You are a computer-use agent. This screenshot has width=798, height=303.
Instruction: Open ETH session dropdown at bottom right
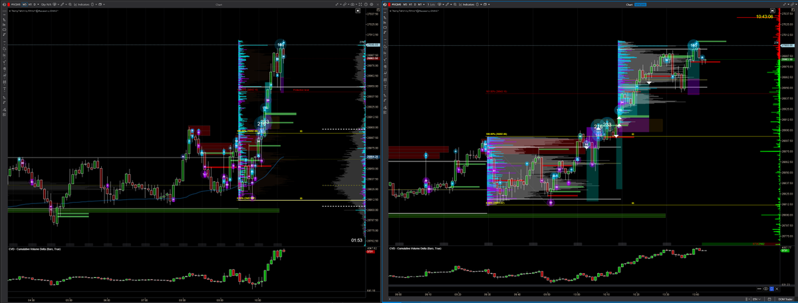click(x=757, y=299)
